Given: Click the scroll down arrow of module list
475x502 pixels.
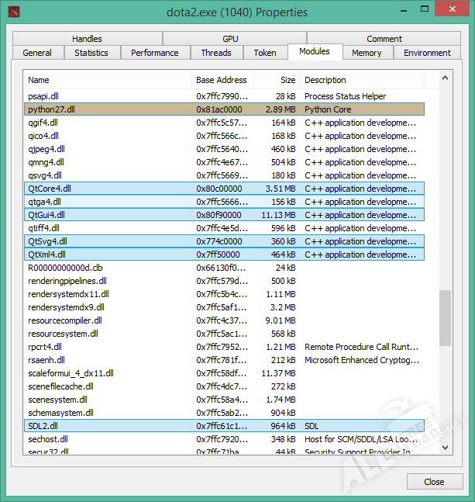Looking at the screenshot, I should coord(445,448).
